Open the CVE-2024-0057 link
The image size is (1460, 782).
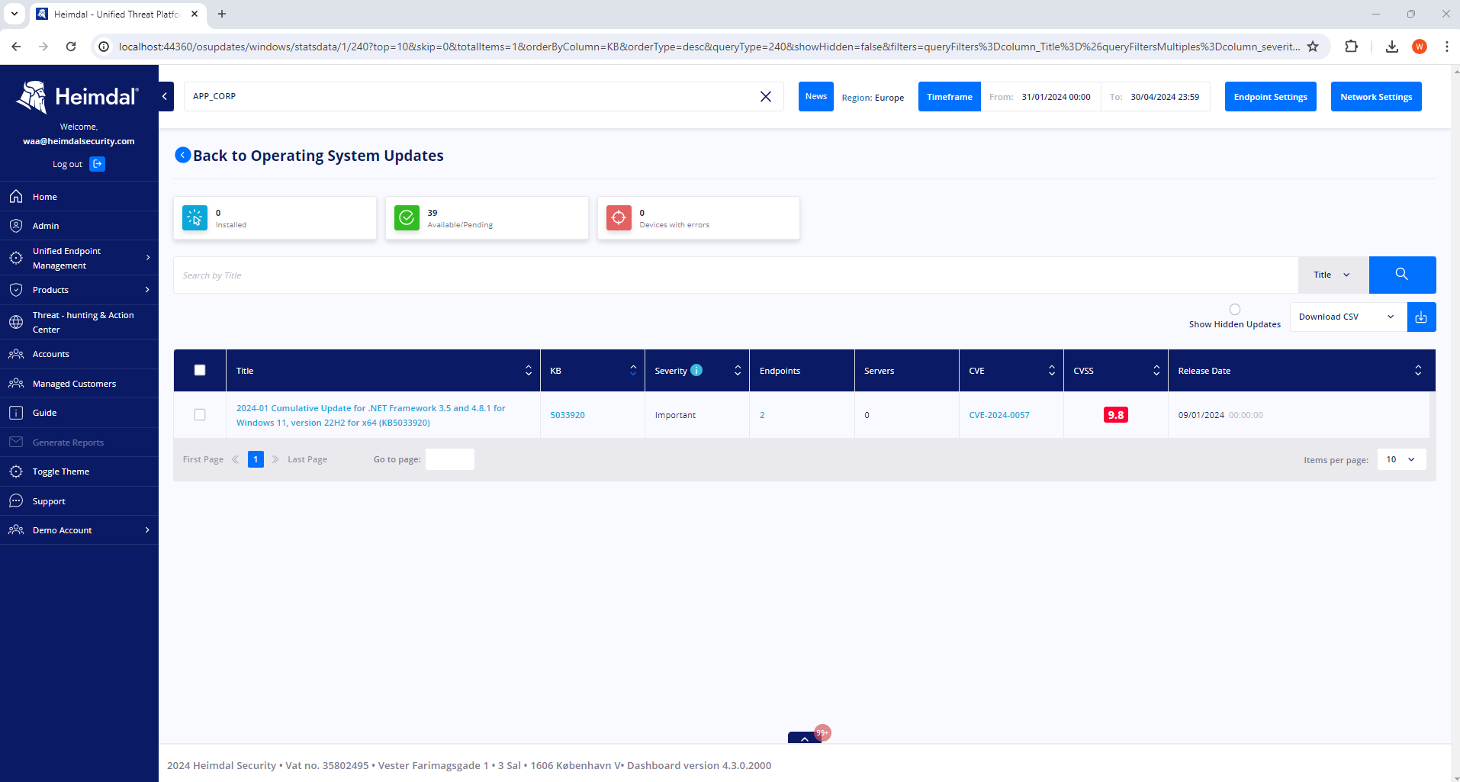(x=999, y=415)
